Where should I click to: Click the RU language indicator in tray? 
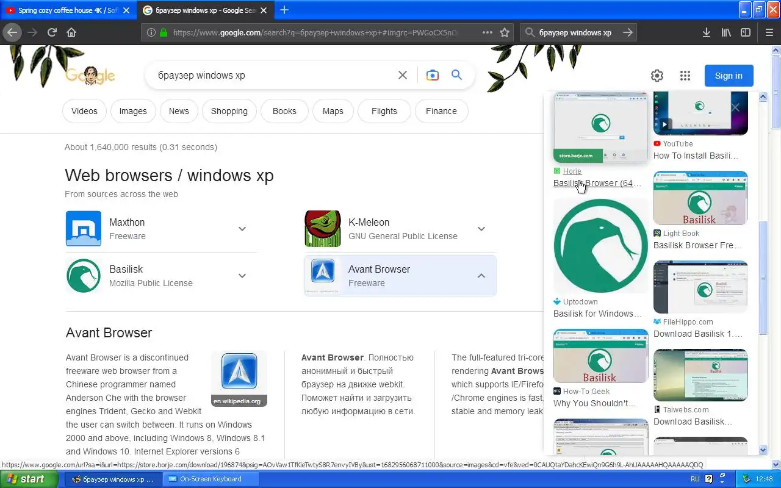(x=695, y=479)
